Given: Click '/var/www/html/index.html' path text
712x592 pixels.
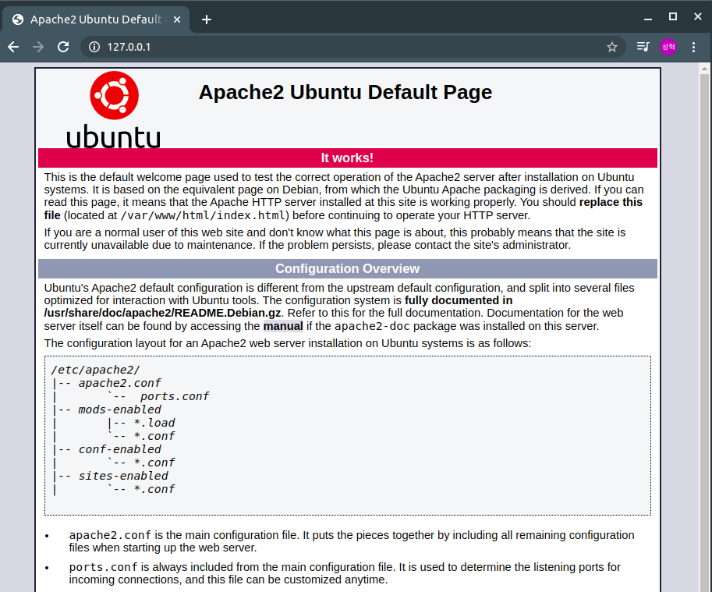Looking at the screenshot, I should point(203,215).
